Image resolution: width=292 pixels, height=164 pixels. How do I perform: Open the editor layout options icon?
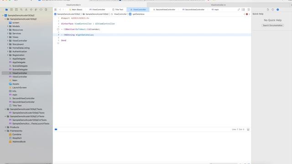[x=243, y=10]
